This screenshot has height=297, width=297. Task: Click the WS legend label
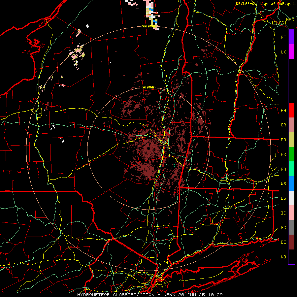[283, 184]
